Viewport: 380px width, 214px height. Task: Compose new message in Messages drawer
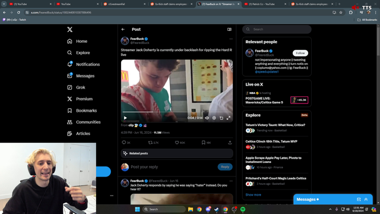(359, 200)
